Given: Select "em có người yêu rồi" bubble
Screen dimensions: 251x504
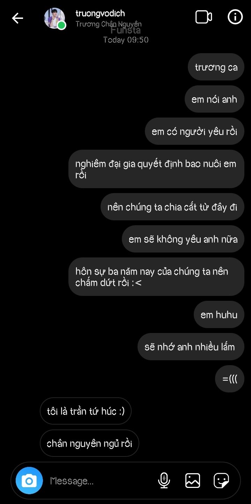Looking at the screenshot, I should coord(194,132).
